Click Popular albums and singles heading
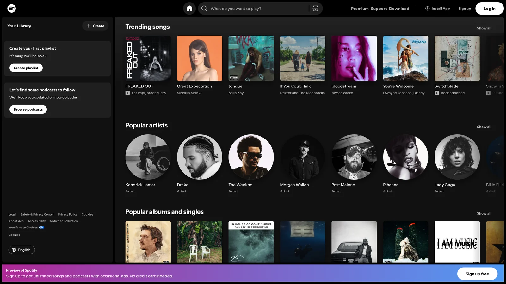The image size is (506, 284). (164, 212)
